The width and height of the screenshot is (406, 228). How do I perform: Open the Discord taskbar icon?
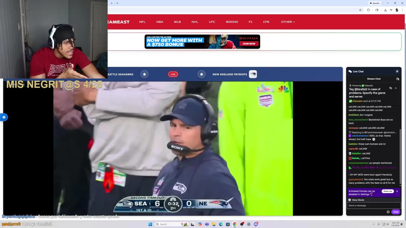tap(256, 224)
